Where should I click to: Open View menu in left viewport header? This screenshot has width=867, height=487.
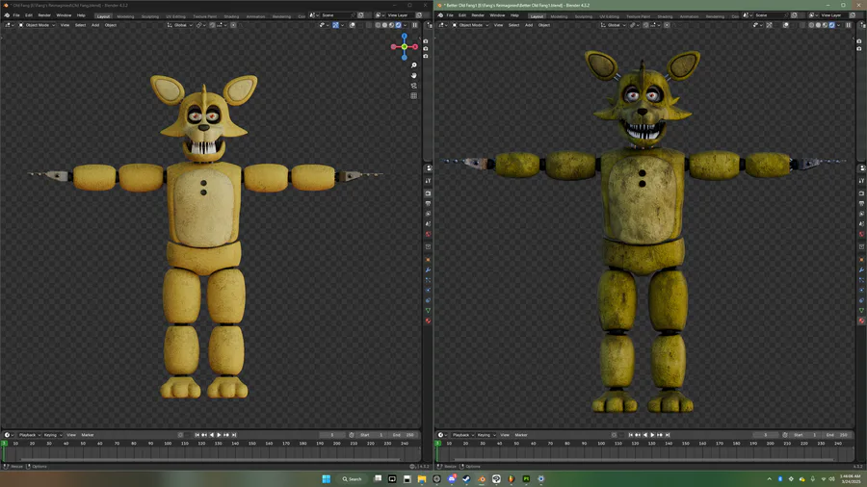pos(65,25)
